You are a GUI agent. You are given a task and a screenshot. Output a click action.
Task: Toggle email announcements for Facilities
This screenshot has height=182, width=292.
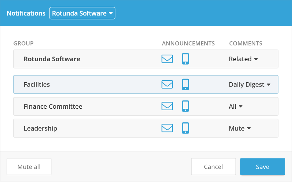(167, 84)
